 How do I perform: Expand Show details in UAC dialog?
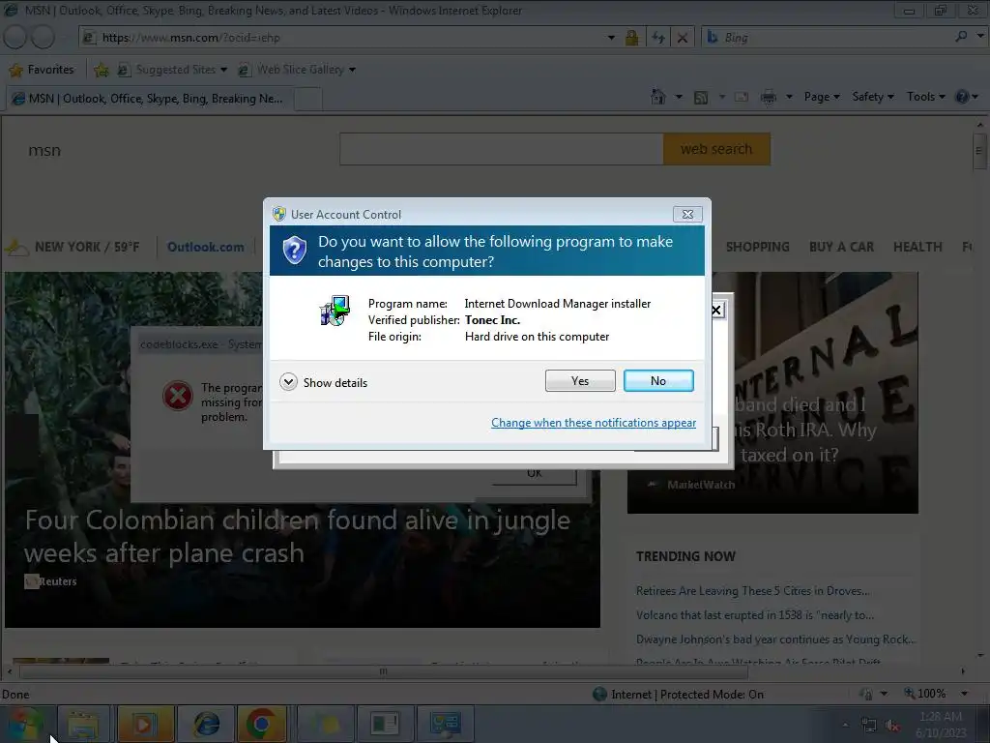point(323,382)
